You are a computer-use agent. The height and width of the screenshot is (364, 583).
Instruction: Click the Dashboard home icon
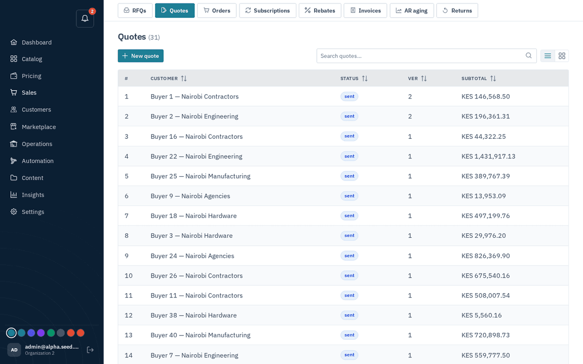14,42
